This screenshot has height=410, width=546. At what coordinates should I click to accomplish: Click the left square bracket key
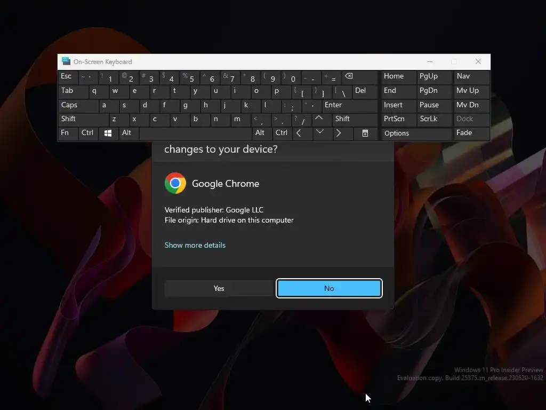(x=301, y=91)
